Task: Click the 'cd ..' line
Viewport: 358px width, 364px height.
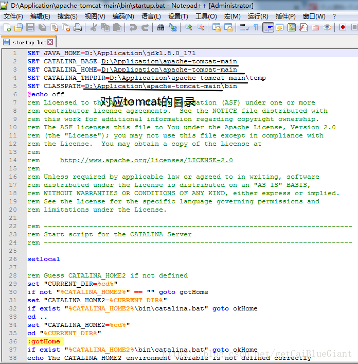Action: pos(37,317)
